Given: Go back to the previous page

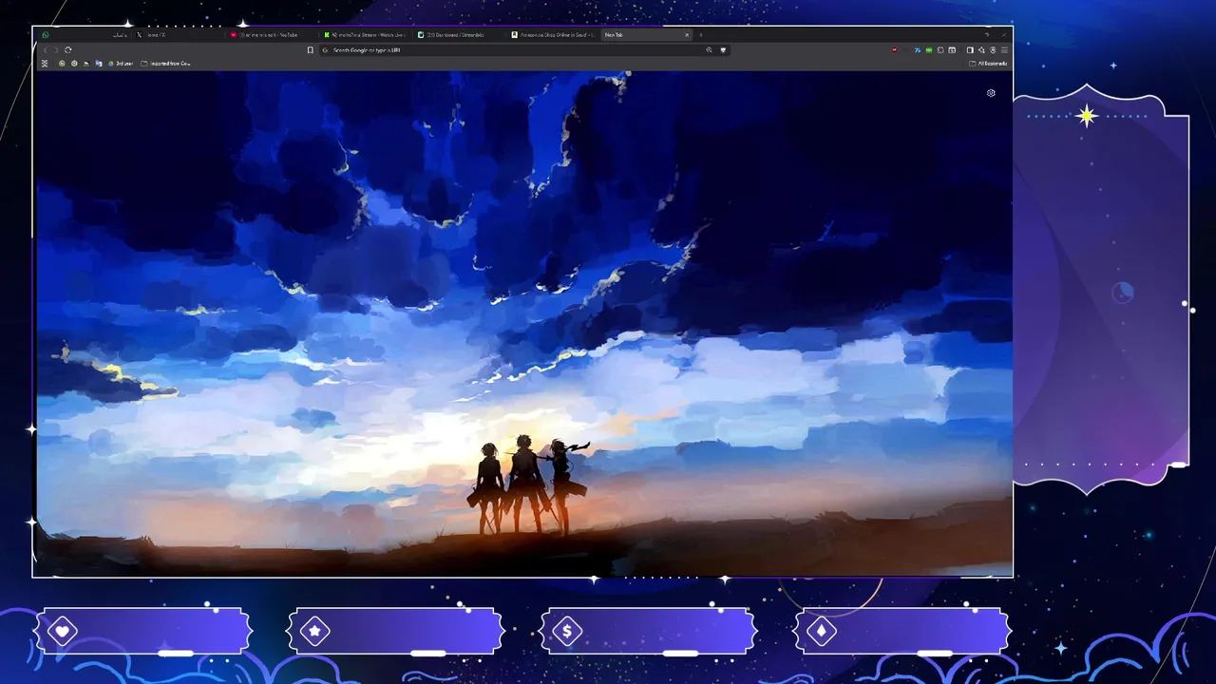Looking at the screenshot, I should click(45, 50).
